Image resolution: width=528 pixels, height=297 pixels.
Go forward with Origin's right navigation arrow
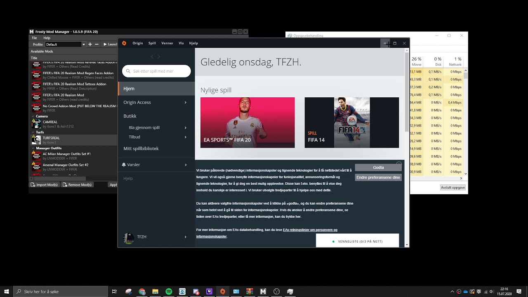(x=159, y=57)
